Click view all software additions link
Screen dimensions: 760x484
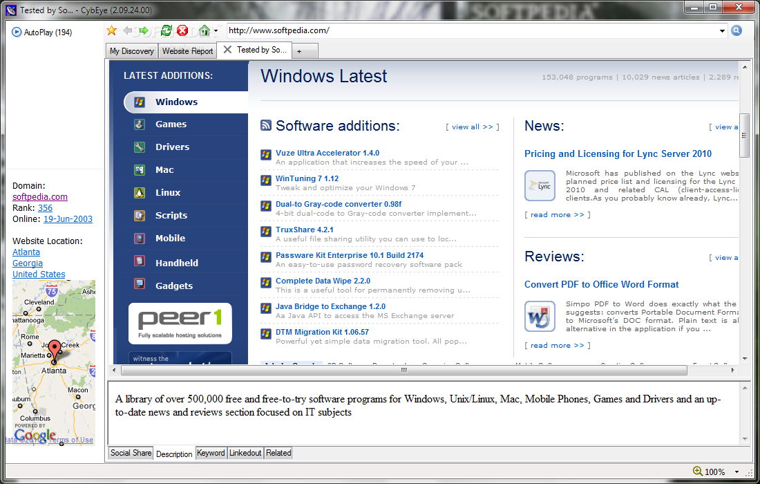(x=473, y=127)
